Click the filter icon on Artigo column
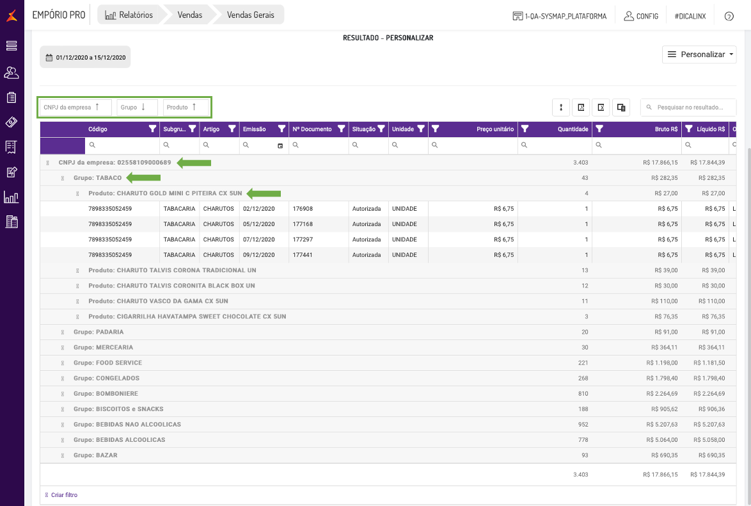This screenshot has height=506, width=751. [x=232, y=129]
